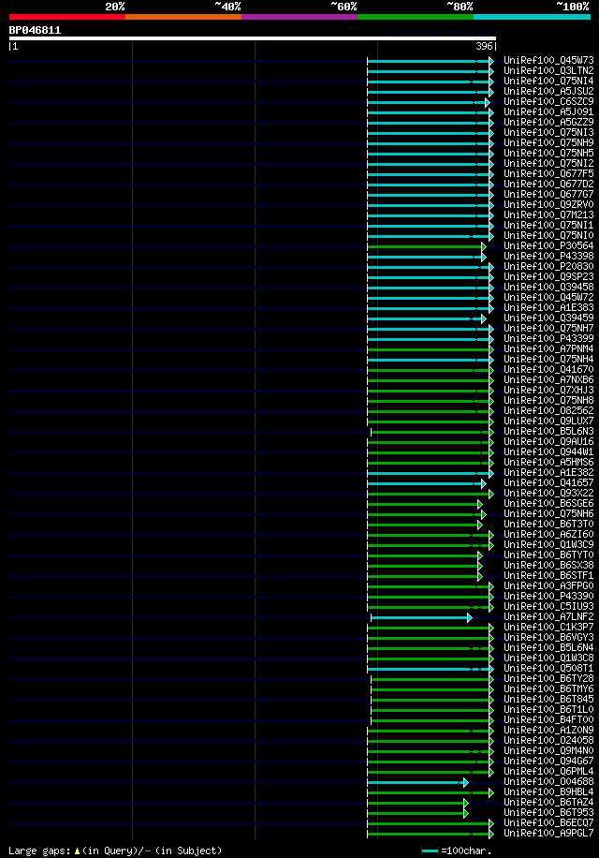Click the green ~80% identity legend segment
Viewport: 599px width, 858px height.
[x=416, y=17]
